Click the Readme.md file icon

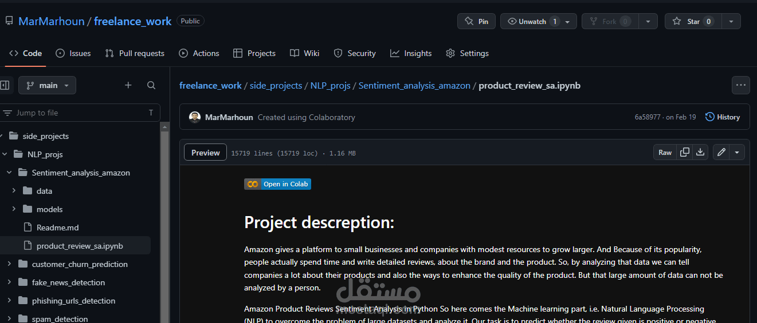[x=28, y=228]
